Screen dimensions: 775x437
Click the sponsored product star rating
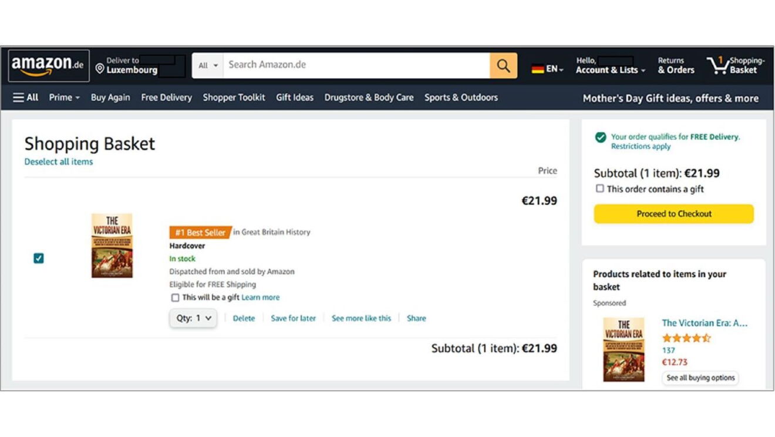point(686,338)
